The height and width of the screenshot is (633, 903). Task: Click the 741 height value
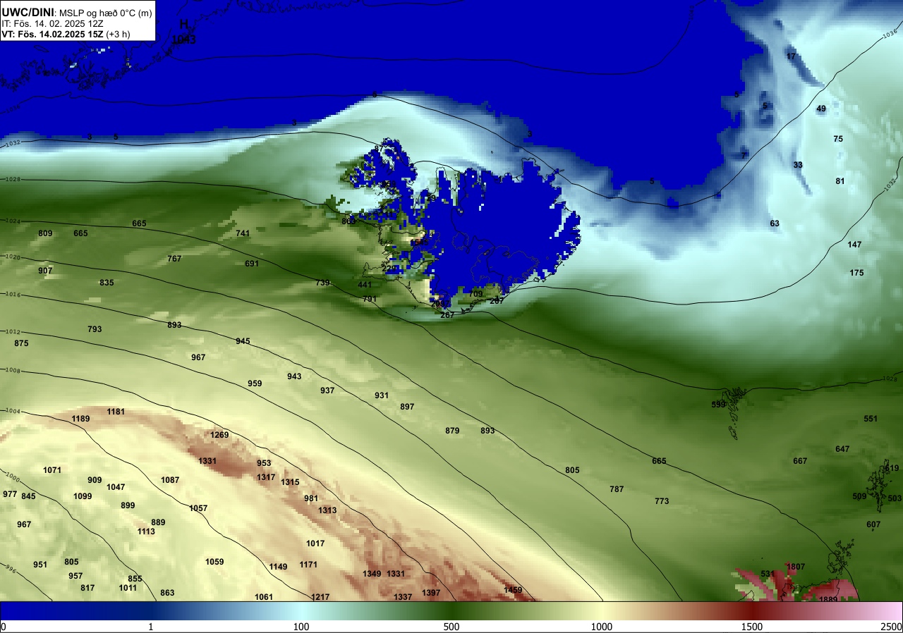tap(243, 233)
